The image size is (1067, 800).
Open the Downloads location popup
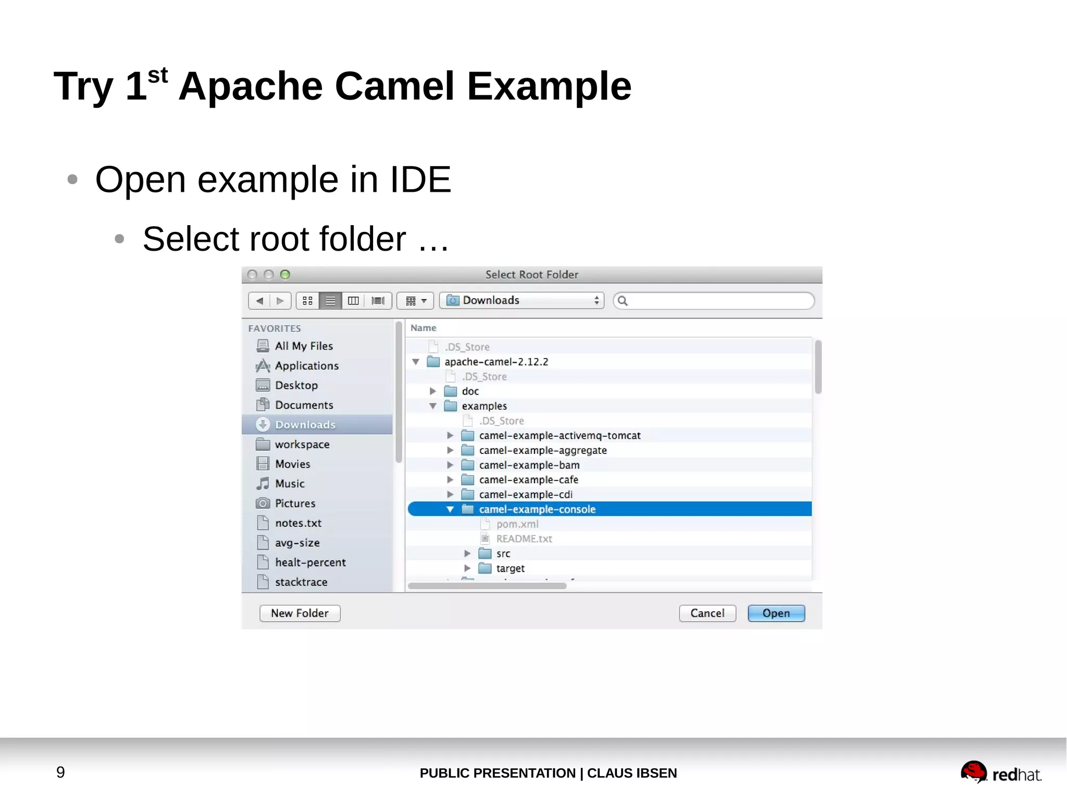click(522, 301)
